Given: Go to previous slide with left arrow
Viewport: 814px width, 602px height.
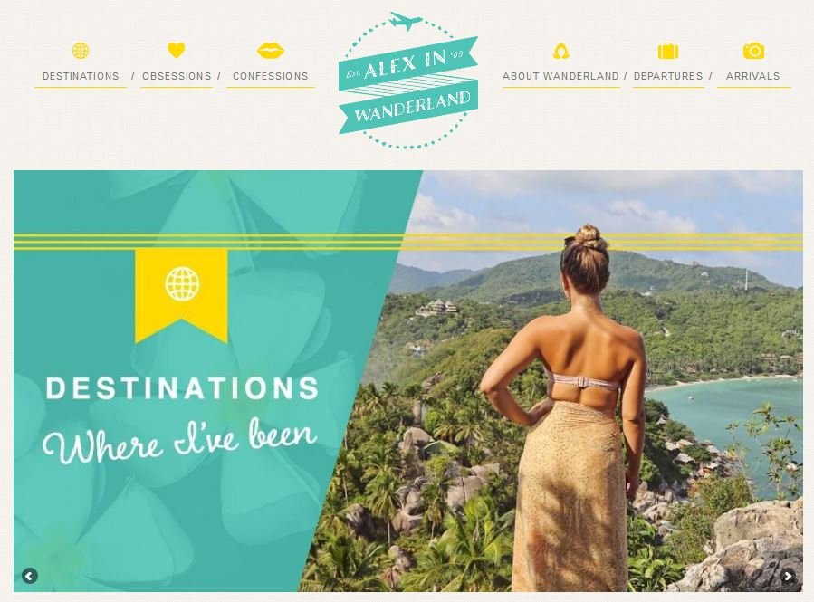Looking at the screenshot, I should [30, 576].
